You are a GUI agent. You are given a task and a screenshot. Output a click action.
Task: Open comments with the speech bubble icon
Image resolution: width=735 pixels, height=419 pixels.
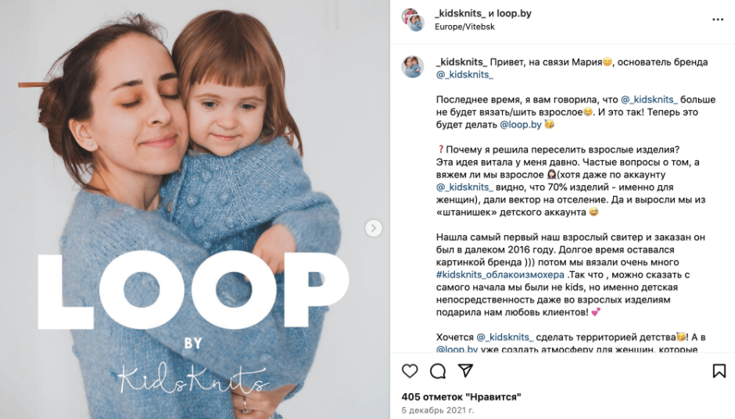438,371
